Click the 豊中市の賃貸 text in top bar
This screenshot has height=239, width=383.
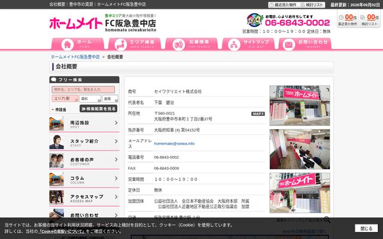[81, 4]
